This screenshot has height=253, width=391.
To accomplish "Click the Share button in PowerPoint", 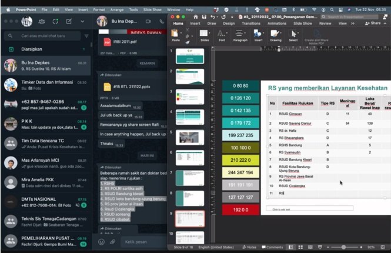I will pos(373,24).
